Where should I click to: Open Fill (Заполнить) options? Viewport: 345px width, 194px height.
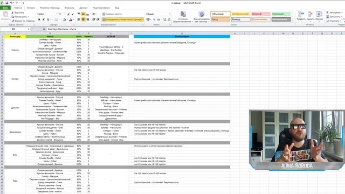(334, 17)
